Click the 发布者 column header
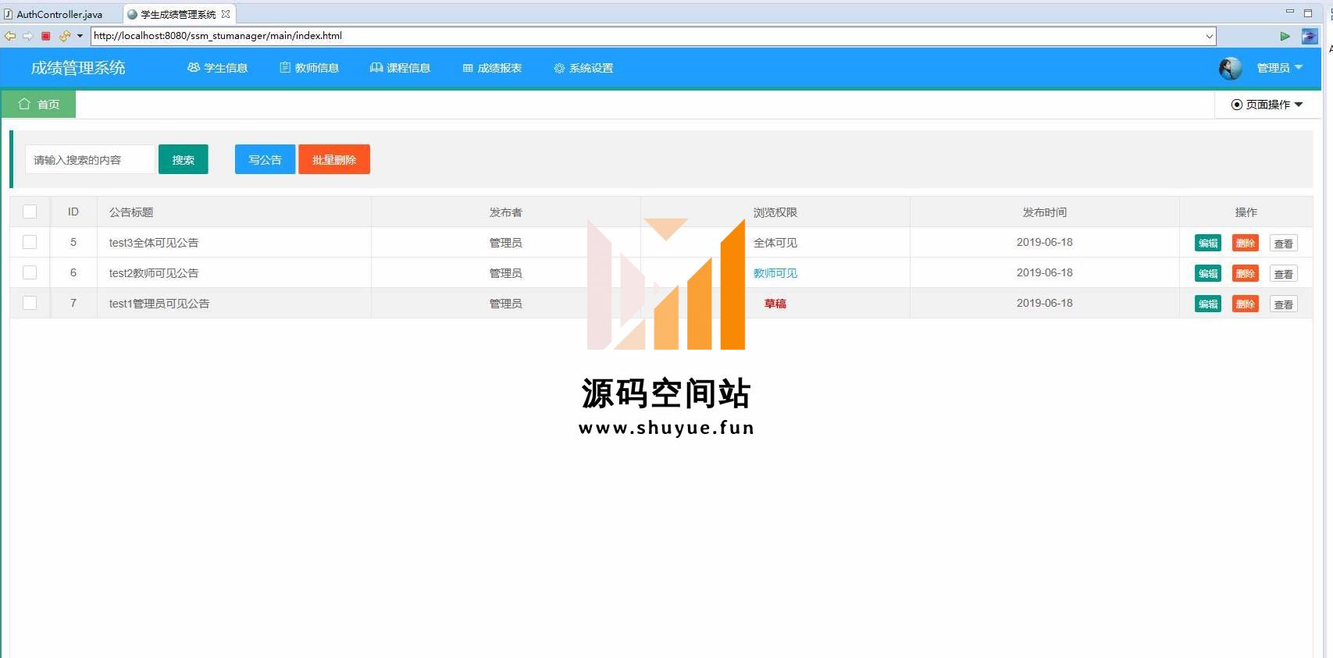 pyautogui.click(x=506, y=212)
